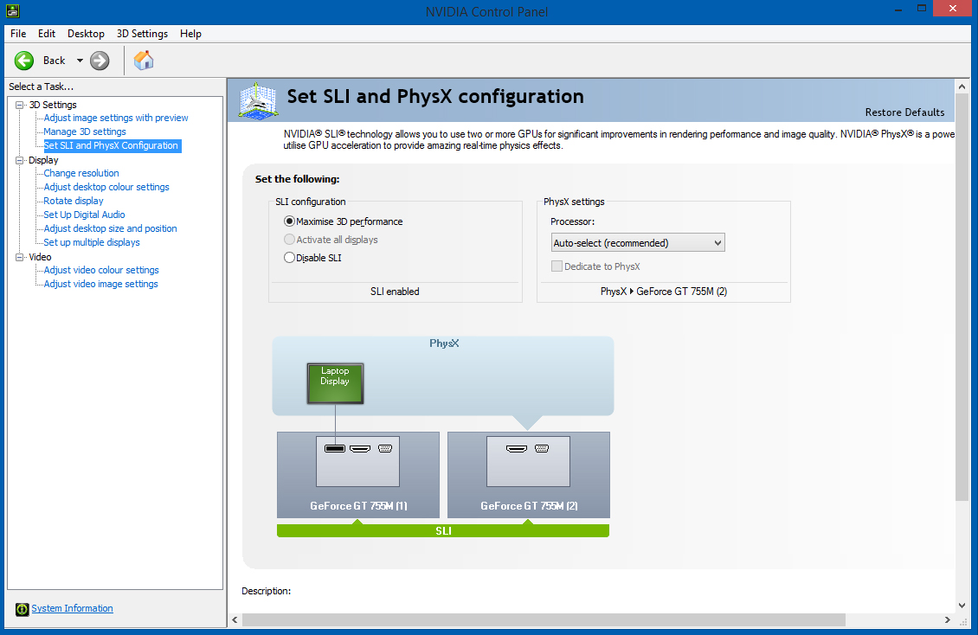Maximize the NVIDIA Control Panel window
This screenshot has width=978, height=635.
point(921,8)
